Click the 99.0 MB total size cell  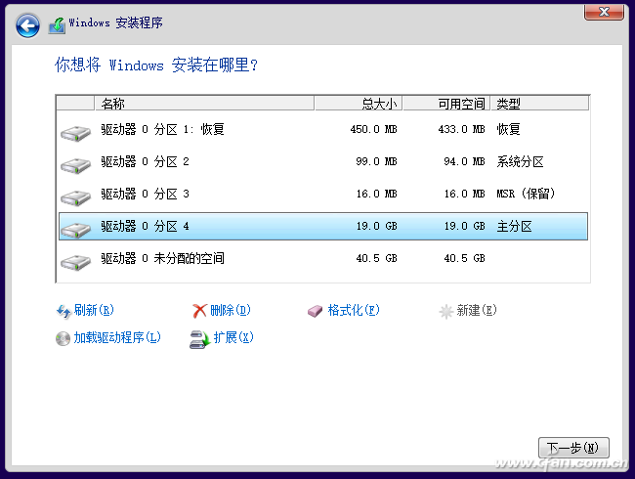[x=376, y=162]
